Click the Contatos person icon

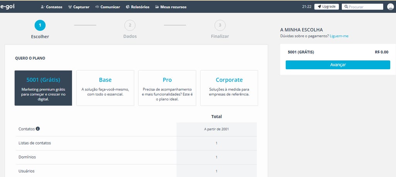(x=43, y=7)
